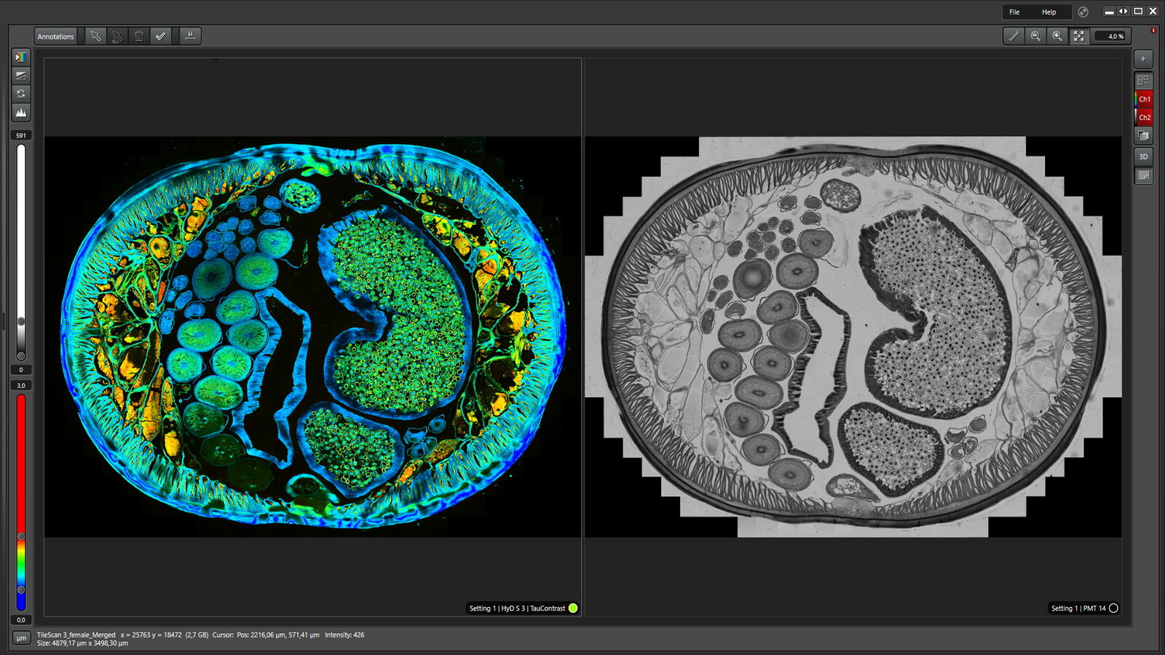This screenshot has width=1165, height=655.
Task: Click the Annotations button
Action: [56, 36]
